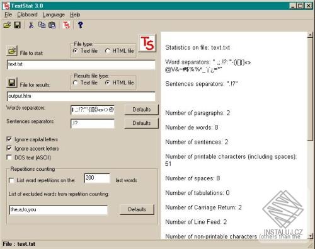Click the Open file toolbar icon

[x=7, y=25]
